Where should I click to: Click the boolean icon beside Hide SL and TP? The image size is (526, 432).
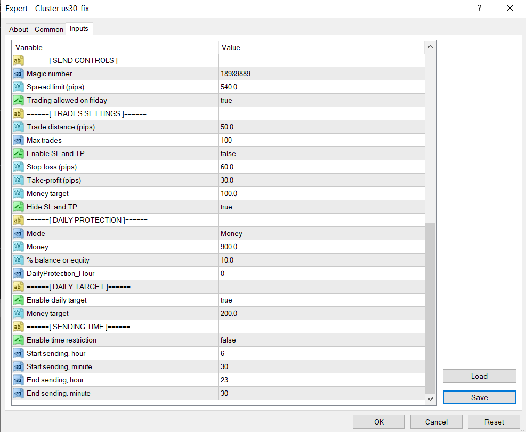pyautogui.click(x=18, y=207)
